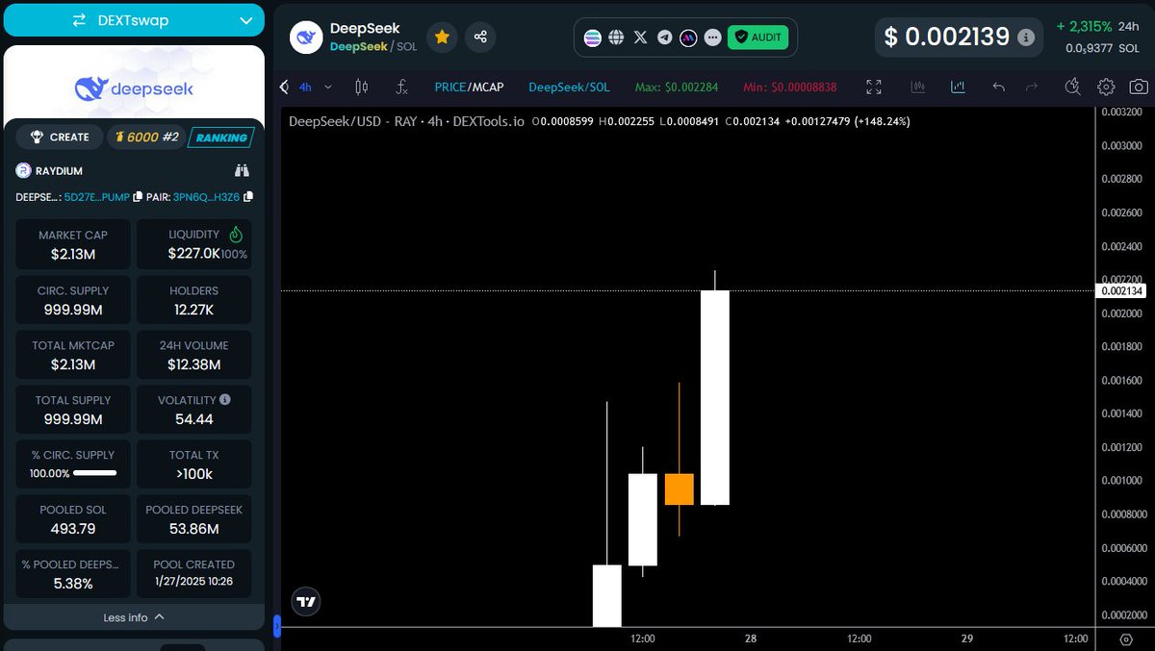
Task: Open the indicators (fx) function icon
Action: click(402, 87)
